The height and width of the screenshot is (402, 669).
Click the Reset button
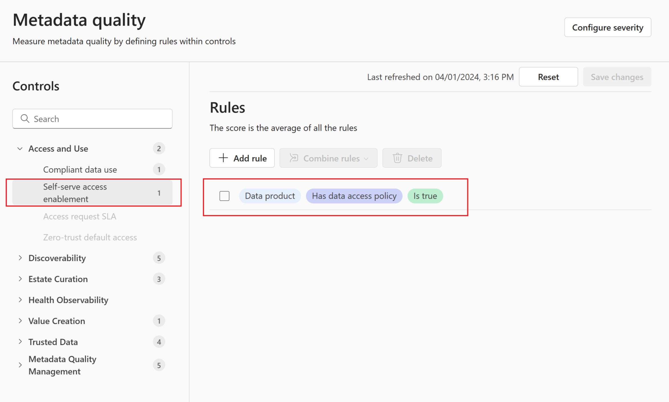pos(548,76)
